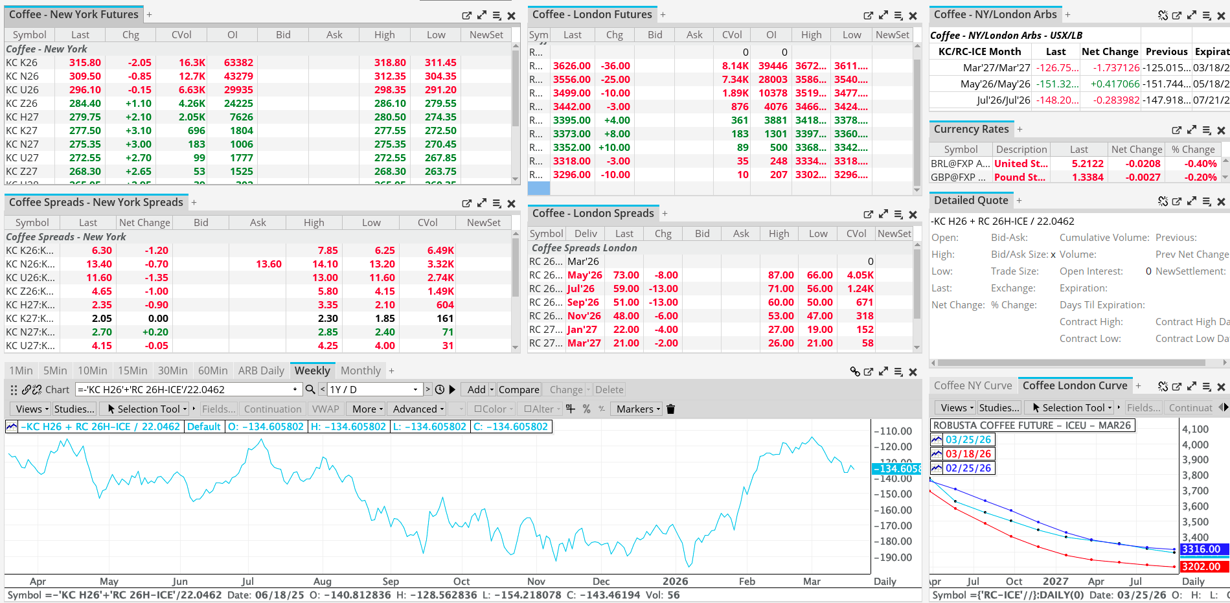Select the May'26/May'26 arb row
Viewport: 1230px width, 603px height.
click(x=1079, y=84)
